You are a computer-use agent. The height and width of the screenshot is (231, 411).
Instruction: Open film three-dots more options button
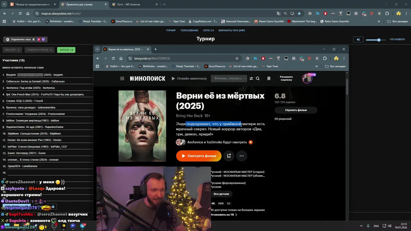click(241, 156)
